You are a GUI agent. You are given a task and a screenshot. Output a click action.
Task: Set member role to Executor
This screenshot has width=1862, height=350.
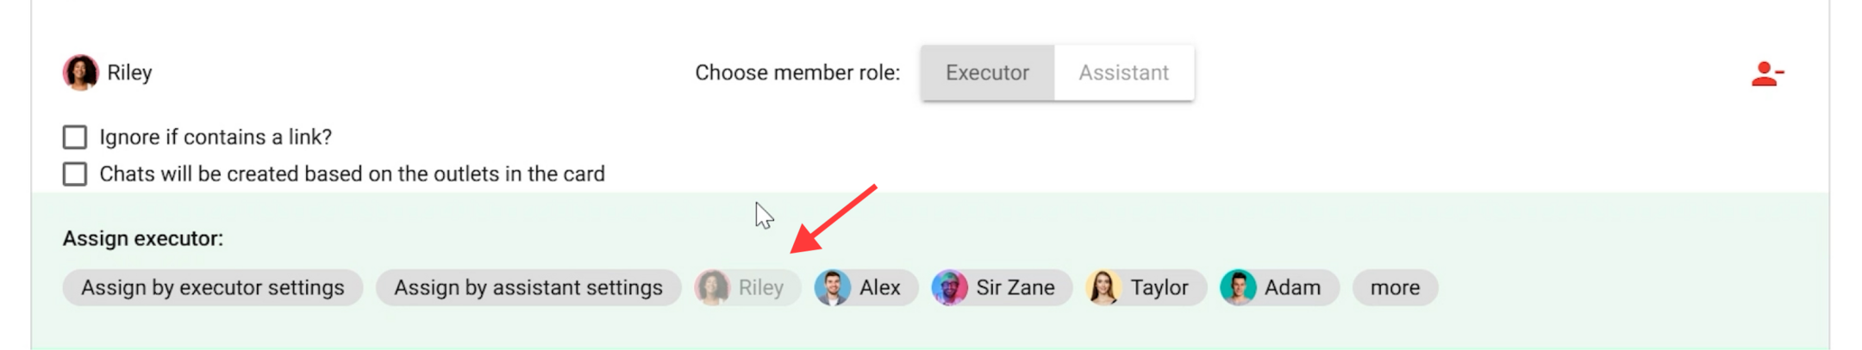[x=987, y=73]
